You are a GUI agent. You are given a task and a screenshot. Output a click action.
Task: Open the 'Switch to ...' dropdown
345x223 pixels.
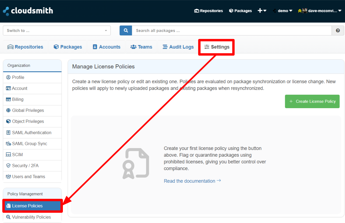tap(57, 31)
